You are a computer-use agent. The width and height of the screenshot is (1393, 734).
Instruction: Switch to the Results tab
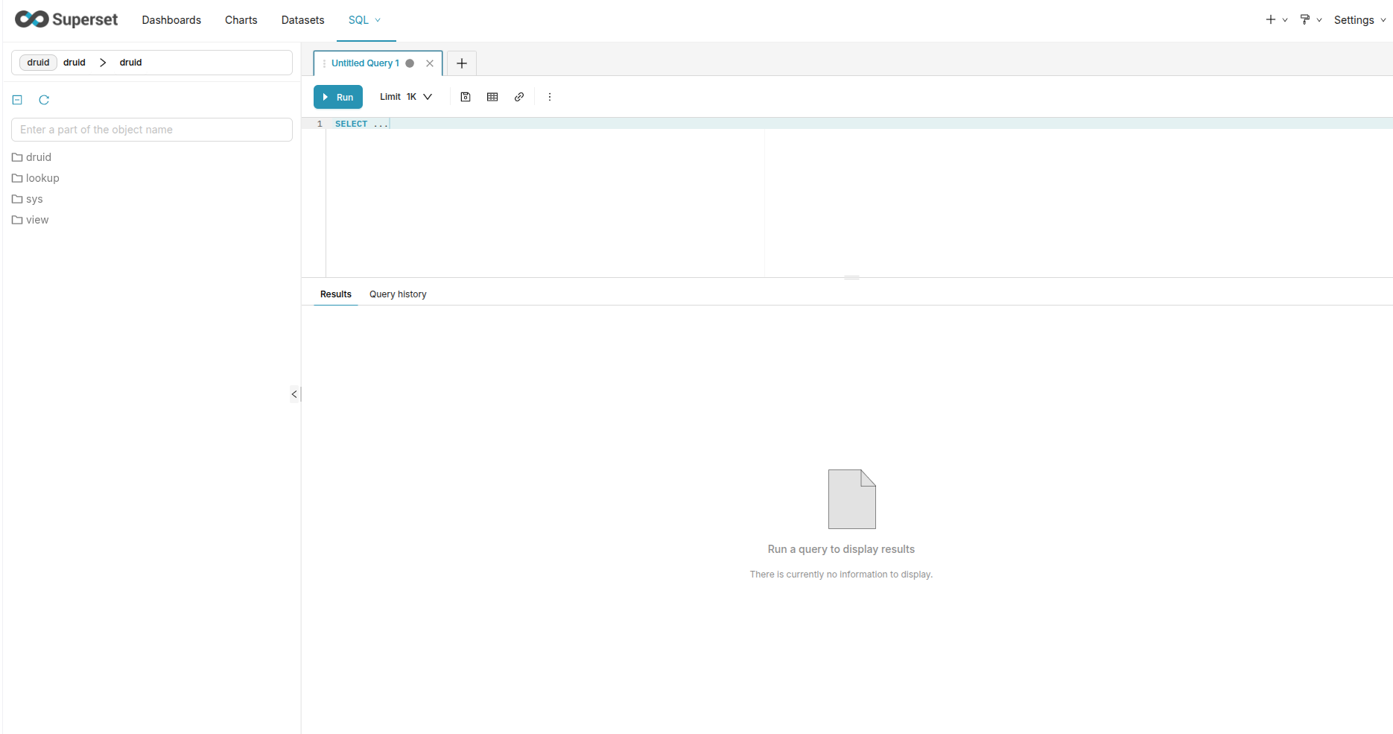[x=336, y=294]
